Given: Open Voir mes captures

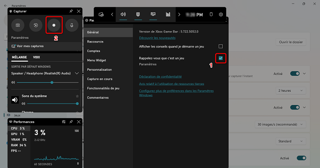Looking at the screenshot, I should pyautogui.click(x=45, y=46).
